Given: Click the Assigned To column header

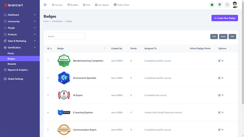Looking at the screenshot, I should (150, 48).
